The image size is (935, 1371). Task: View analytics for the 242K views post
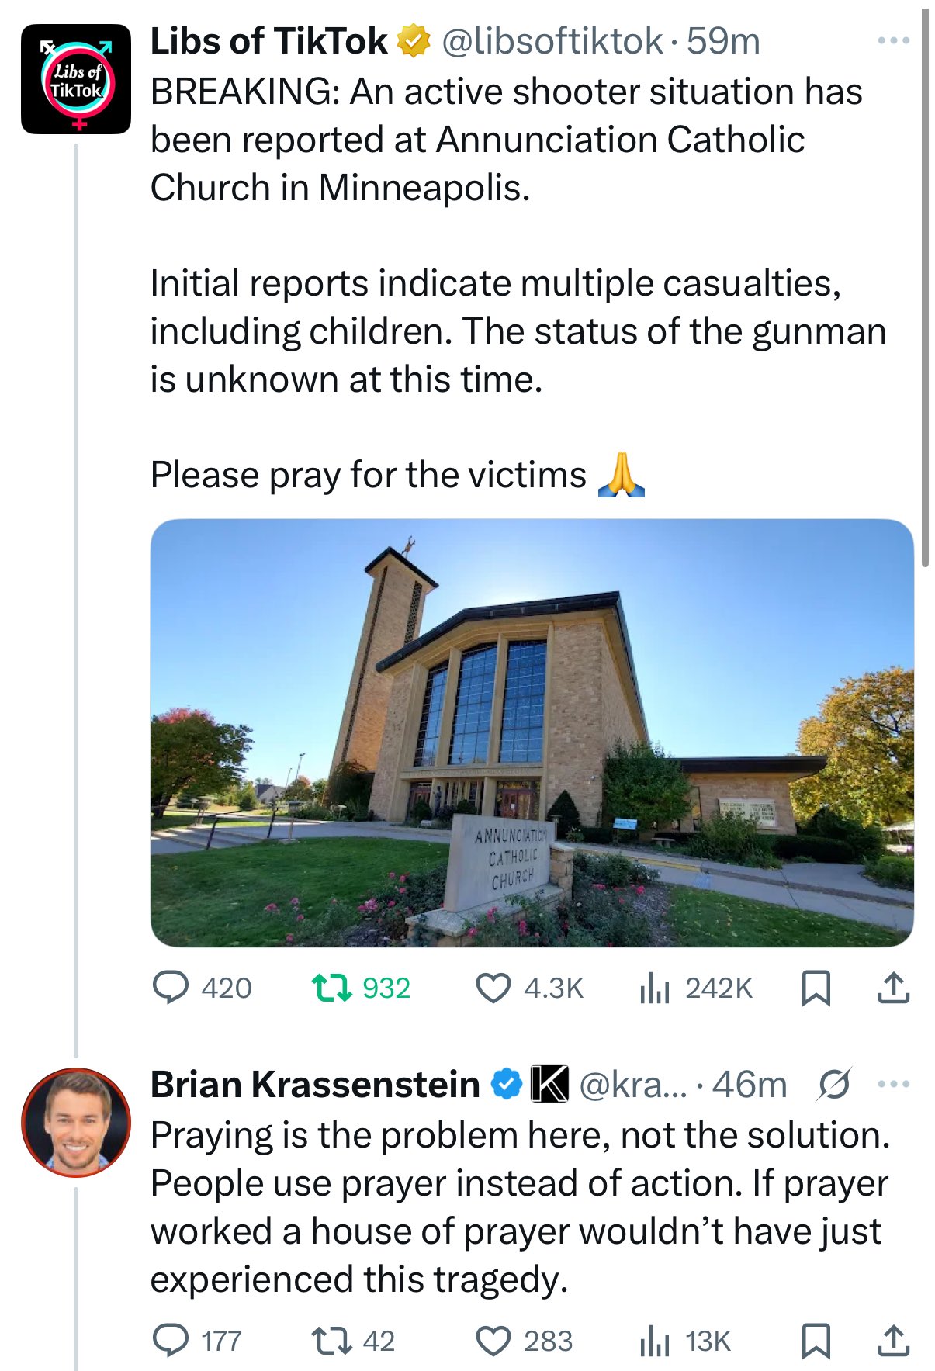654,988
